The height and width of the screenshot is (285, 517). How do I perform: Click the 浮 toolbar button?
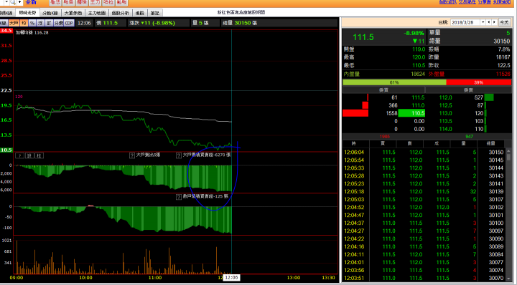coord(40,23)
